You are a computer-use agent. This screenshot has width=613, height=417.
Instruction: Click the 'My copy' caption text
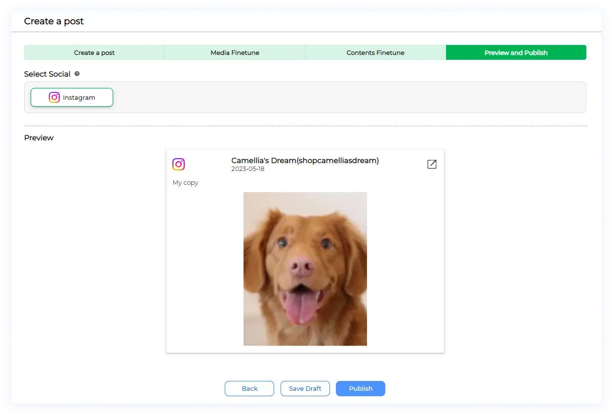(x=185, y=182)
